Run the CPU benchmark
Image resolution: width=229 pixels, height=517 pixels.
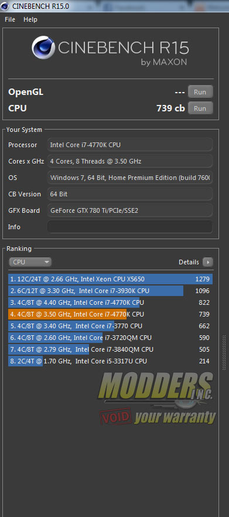tap(200, 108)
